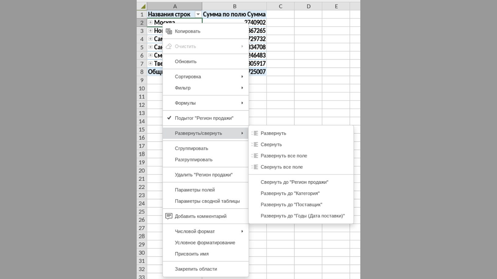The image size is (497, 279).
Task: Select Свернуть in the submenu
Action: [301, 145]
